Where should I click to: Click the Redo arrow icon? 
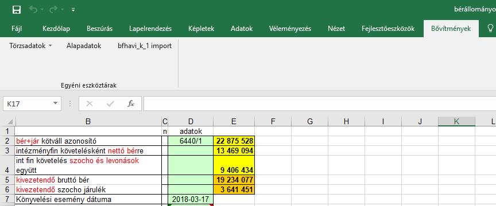tap(53, 10)
